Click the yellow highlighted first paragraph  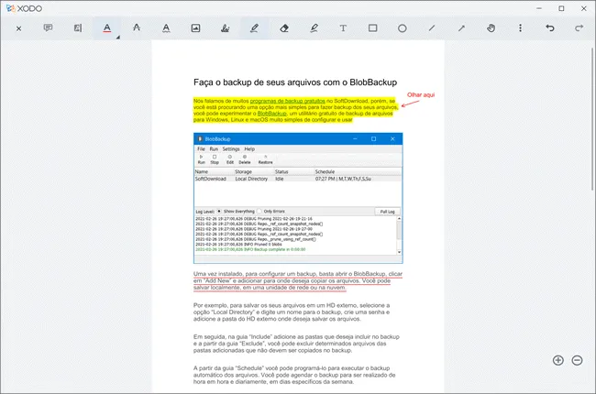coord(295,110)
